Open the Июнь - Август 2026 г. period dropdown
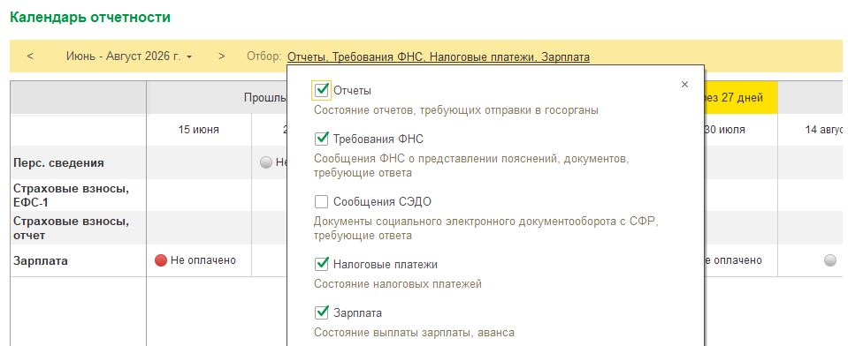Viewport: 848px width, 346px height. pyautogui.click(x=129, y=56)
